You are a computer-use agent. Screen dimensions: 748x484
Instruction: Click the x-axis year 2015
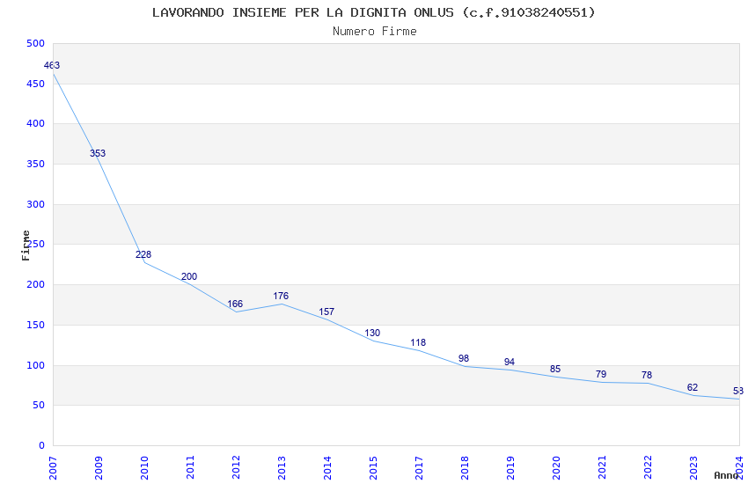(373, 468)
